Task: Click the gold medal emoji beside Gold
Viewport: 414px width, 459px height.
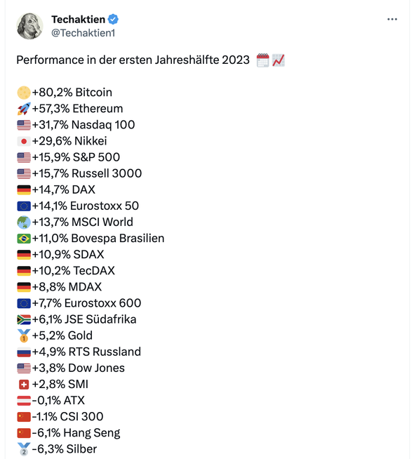Action: coord(24,335)
